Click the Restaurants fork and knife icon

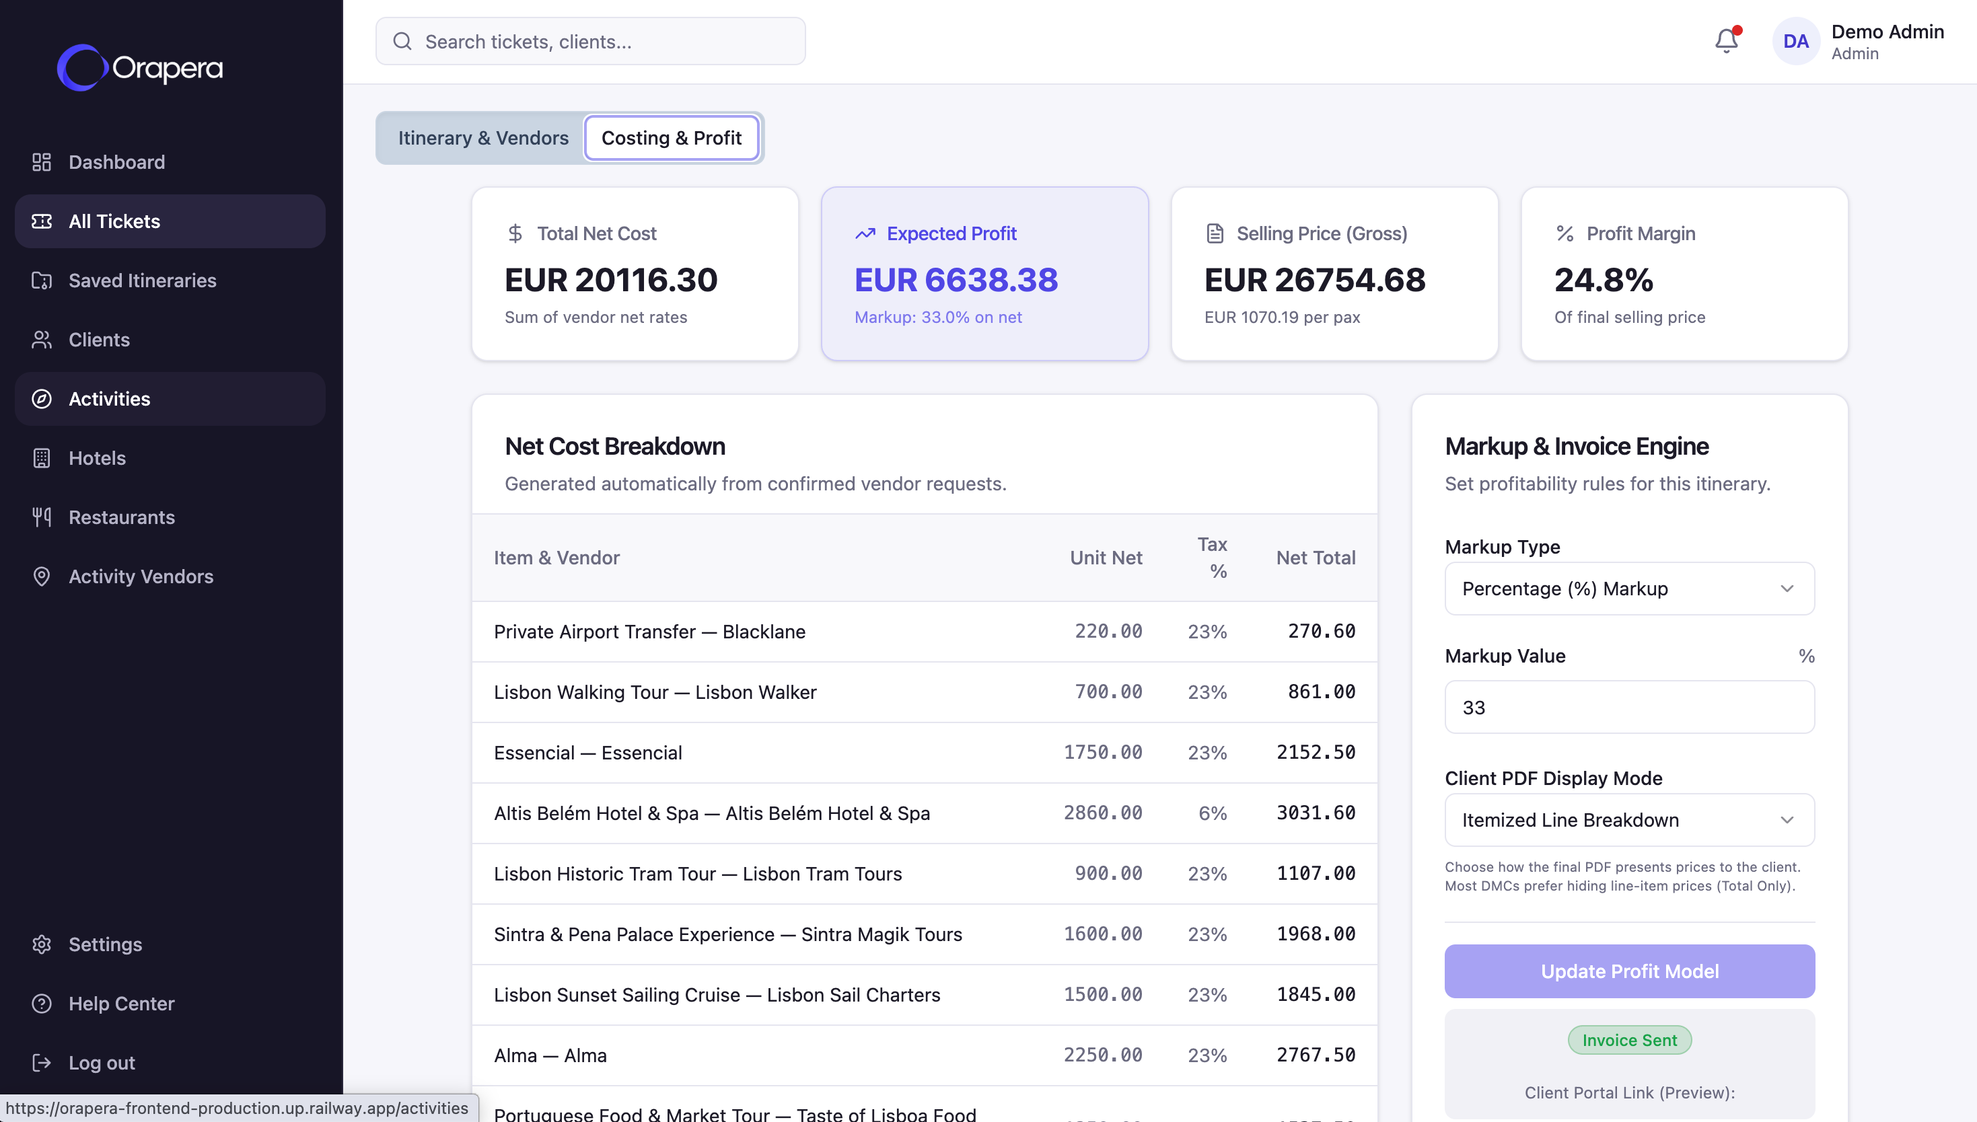(x=42, y=517)
